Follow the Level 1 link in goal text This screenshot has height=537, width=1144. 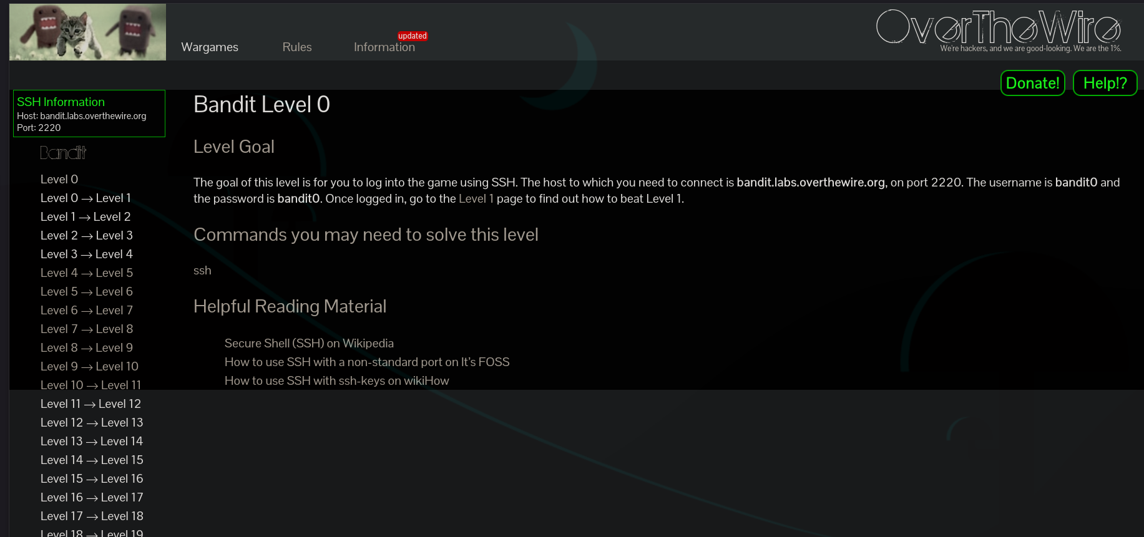(476, 199)
